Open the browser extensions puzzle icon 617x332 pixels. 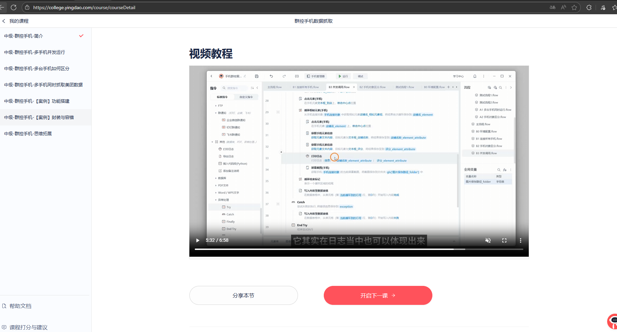[589, 7]
